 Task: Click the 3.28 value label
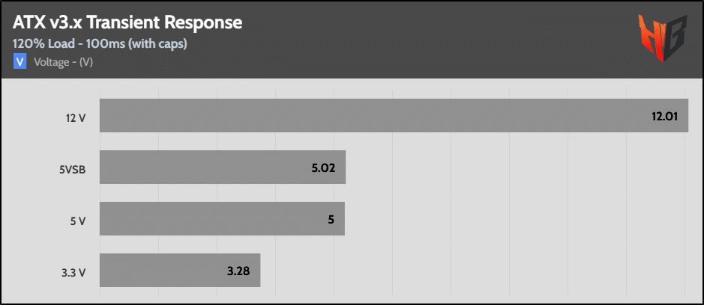click(240, 271)
